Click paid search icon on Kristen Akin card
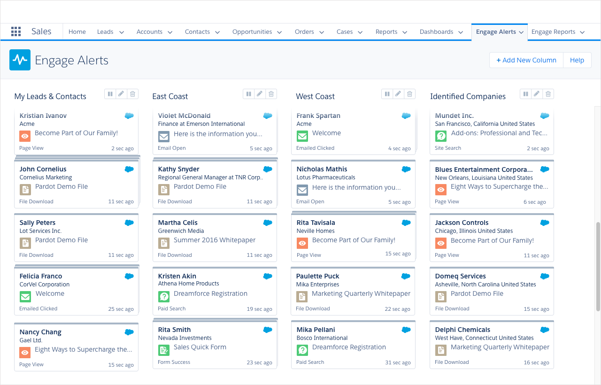This screenshot has width=601, height=385. tap(163, 297)
